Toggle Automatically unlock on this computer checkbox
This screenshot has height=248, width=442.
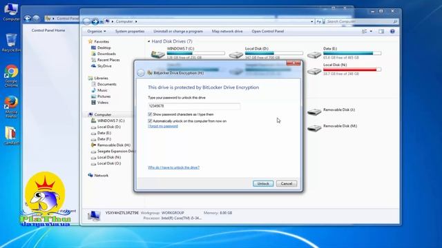[x=150, y=121]
